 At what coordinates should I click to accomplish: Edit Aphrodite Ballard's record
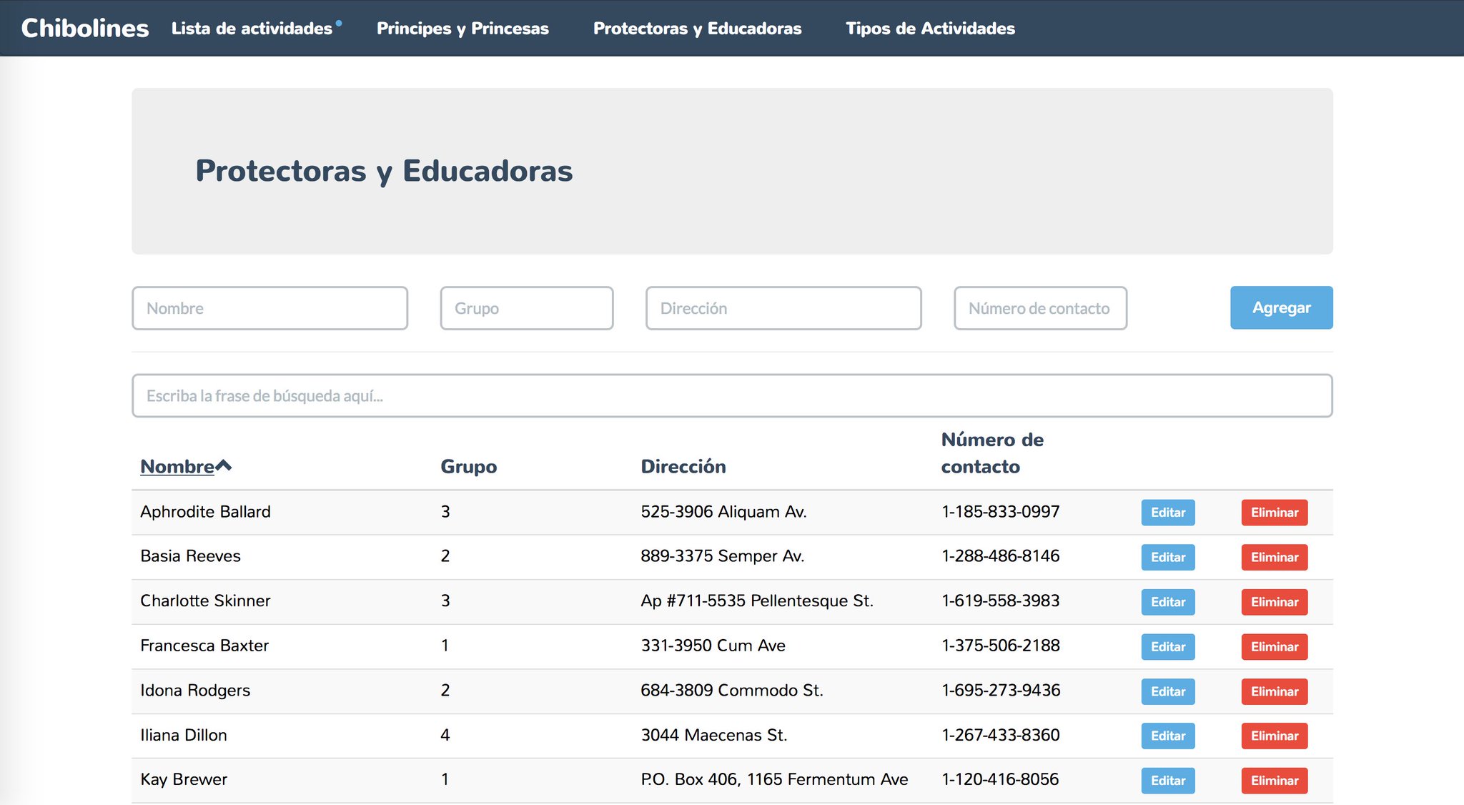1167,513
